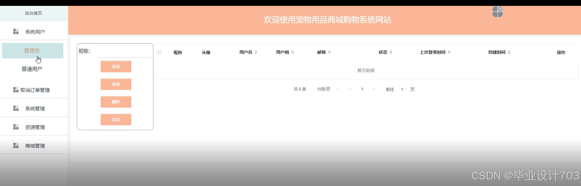581x186 pixels.
Task: Go to previous page arrow
Action: coord(350,89)
